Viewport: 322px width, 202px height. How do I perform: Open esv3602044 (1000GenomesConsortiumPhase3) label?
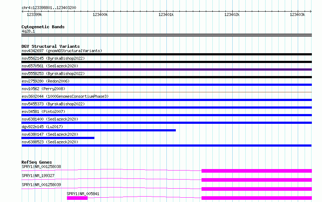[x=65, y=96]
